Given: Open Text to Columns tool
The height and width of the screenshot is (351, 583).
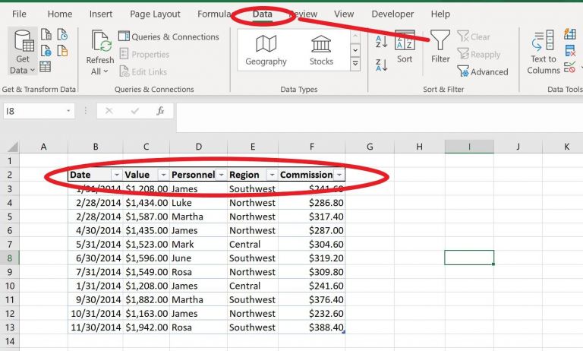Looking at the screenshot, I should click(544, 51).
